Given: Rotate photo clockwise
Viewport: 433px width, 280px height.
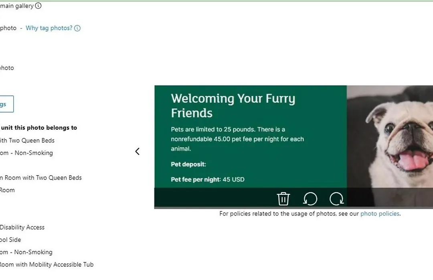Looking at the screenshot, I should pyautogui.click(x=337, y=199).
